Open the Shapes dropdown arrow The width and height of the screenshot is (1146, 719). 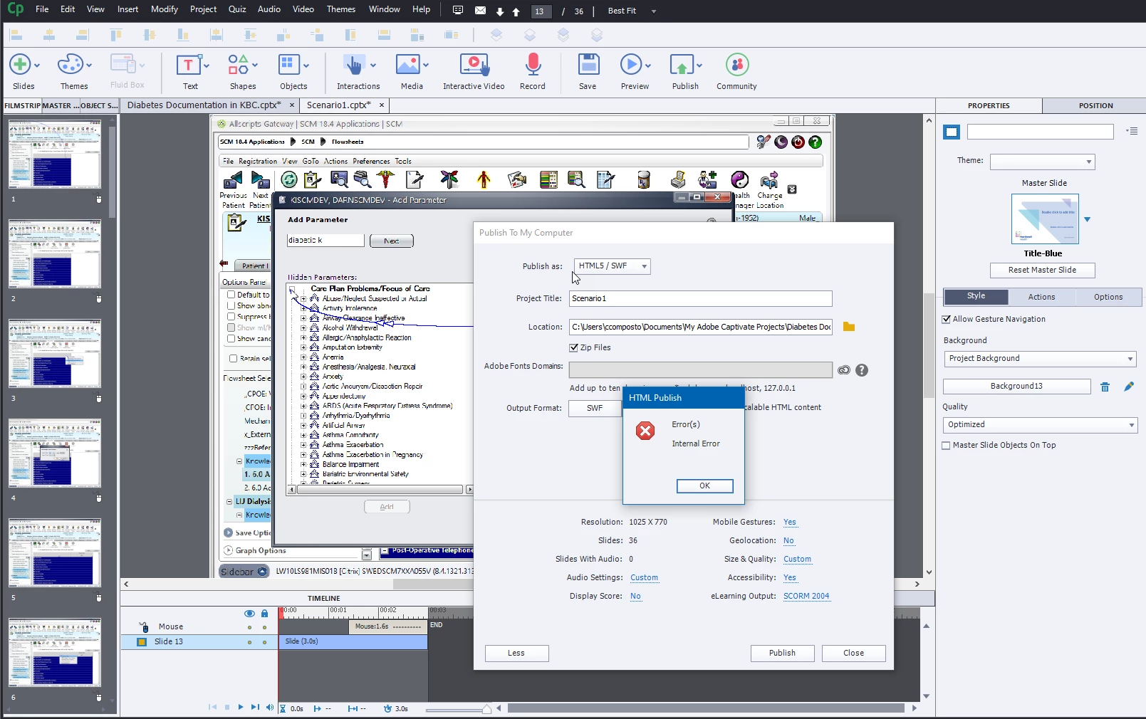tap(255, 65)
